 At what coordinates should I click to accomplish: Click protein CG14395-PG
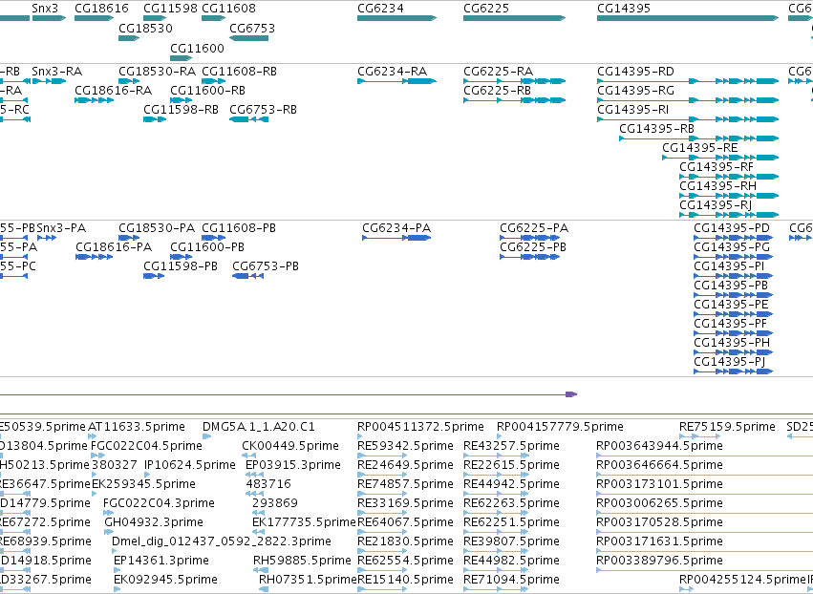click(x=732, y=247)
